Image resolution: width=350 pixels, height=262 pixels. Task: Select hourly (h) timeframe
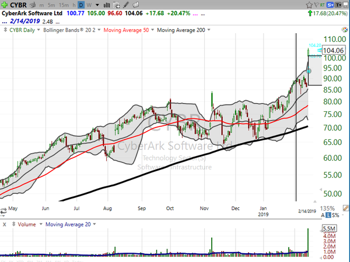tap(74, 5)
